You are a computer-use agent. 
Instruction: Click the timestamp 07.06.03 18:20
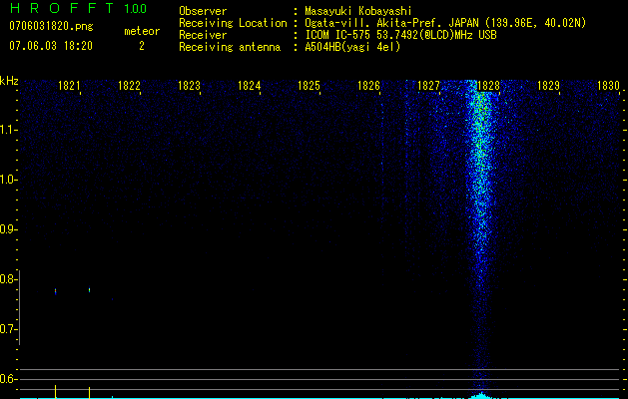(x=51, y=46)
